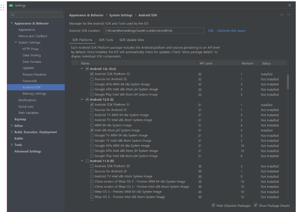Check ARM 64 v8a System Image API 31
Image resolution: width=300 pixels, height=212 pixels.
point(92,125)
